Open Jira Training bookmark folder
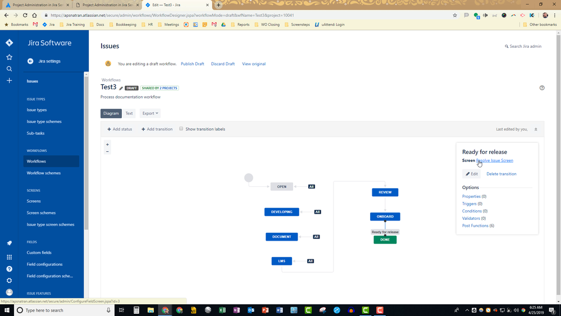Viewport: 561px width, 316px height. coord(72,25)
